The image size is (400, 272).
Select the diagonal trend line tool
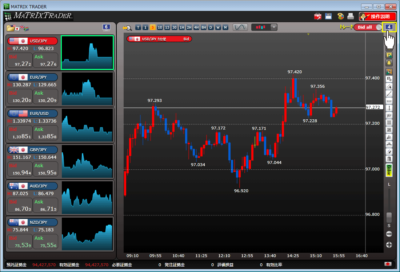(x=389, y=94)
